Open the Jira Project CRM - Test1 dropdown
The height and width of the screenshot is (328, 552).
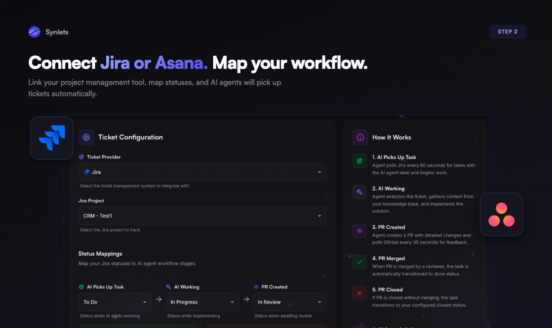(202, 216)
